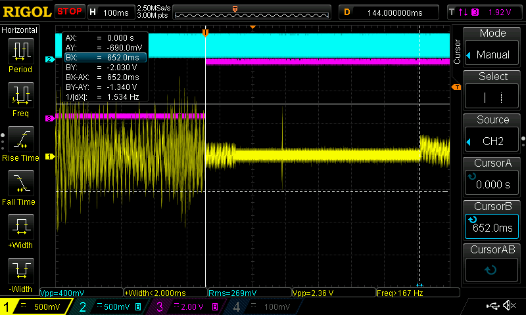The width and height of the screenshot is (526, 315).
Task: Open the cursor Mode Manual selector
Action: (x=492, y=54)
